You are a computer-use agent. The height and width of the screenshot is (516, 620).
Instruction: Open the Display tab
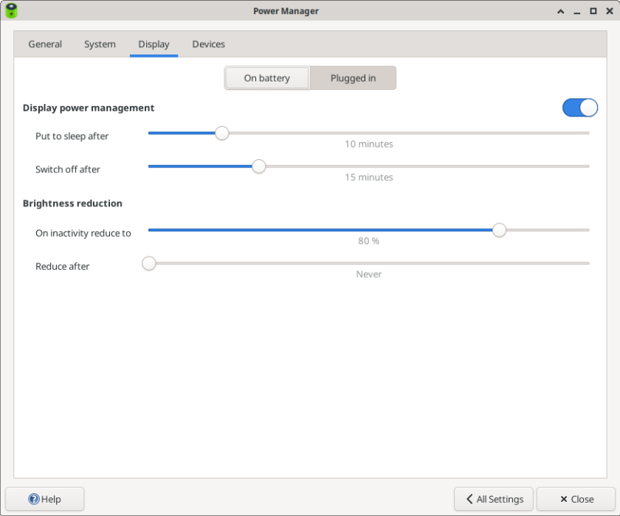(x=154, y=44)
